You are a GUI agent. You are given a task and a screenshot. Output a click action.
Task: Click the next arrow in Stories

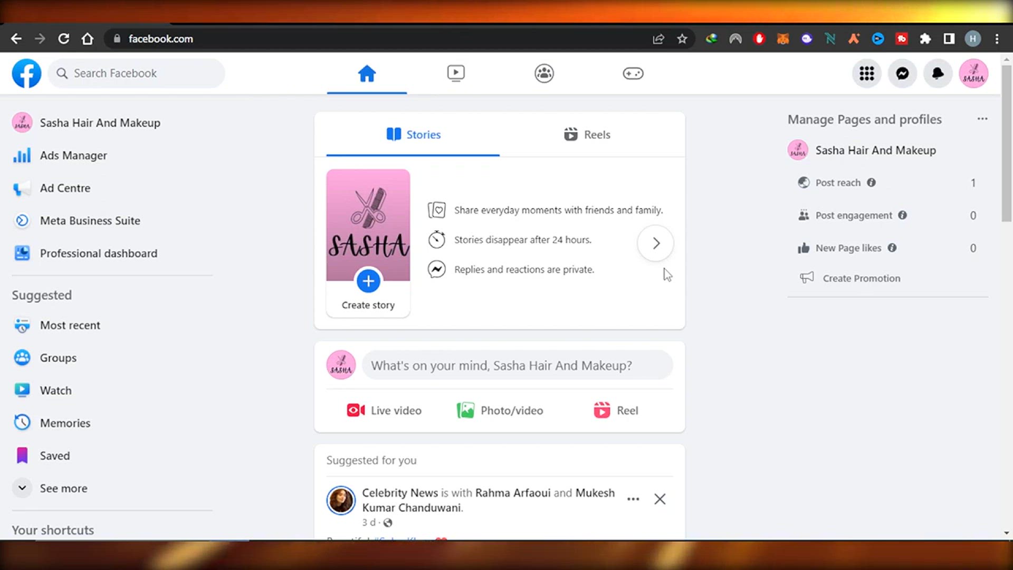pos(655,243)
